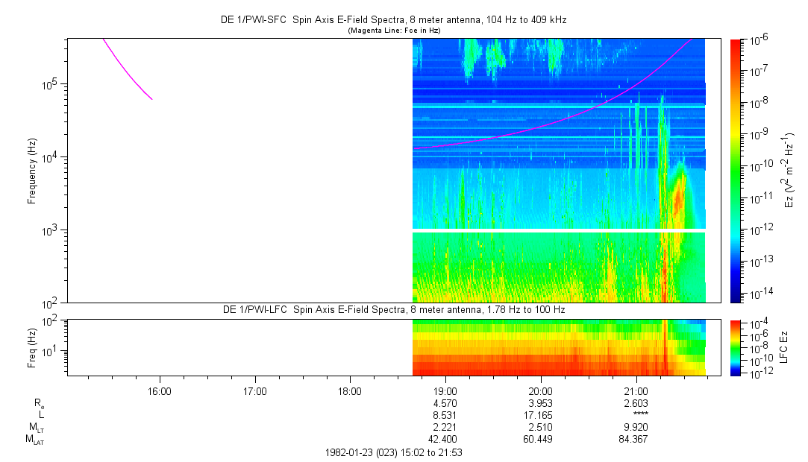The width and height of the screenshot is (808, 462).
Task: Click the L value 17.165
Action: 540,414
